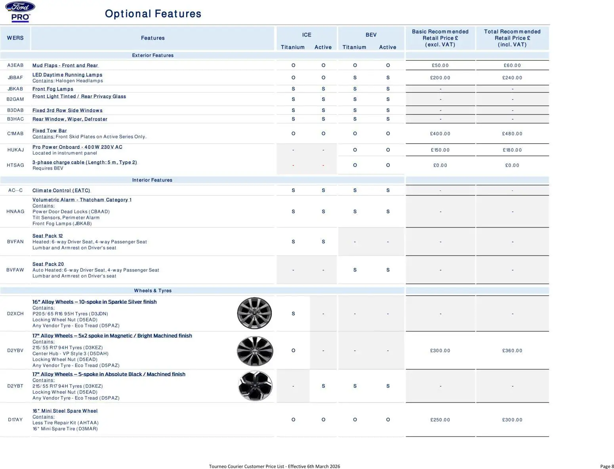Click the 16" Mini Steel Spare Wheel title
The image size is (614, 469).
tap(65, 411)
